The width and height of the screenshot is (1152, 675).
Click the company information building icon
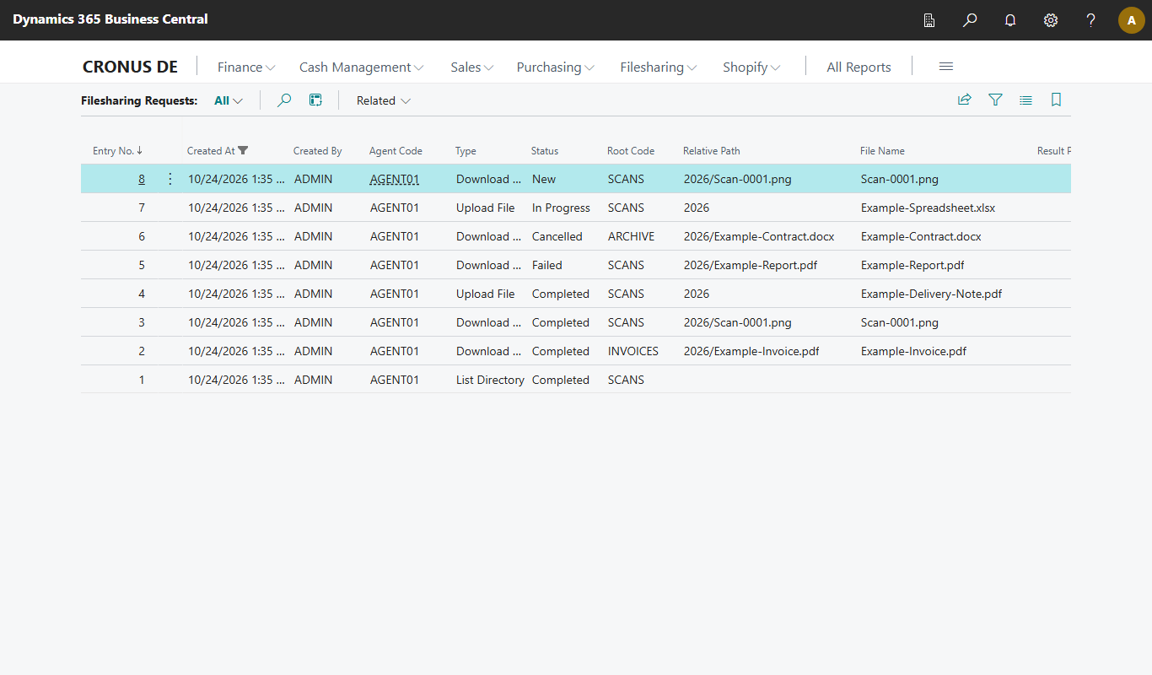pos(929,19)
